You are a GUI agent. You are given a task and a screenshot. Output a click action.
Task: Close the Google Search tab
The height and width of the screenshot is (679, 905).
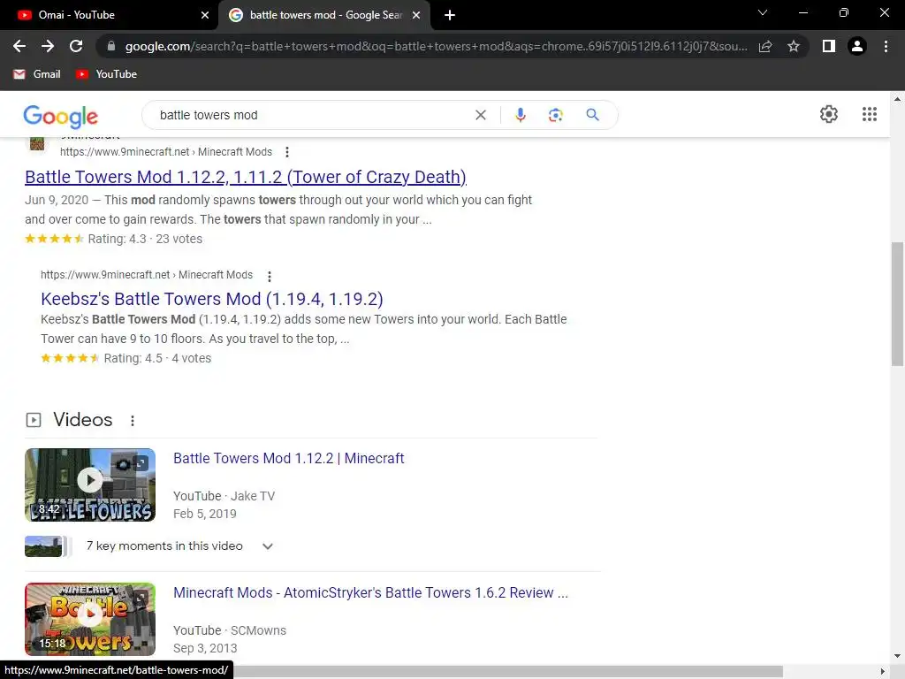416,15
